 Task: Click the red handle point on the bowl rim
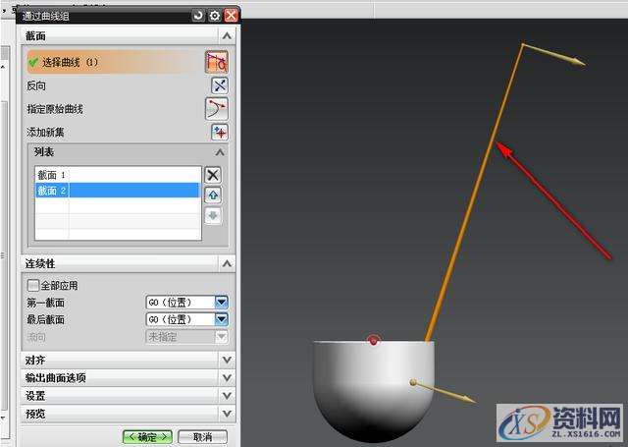(373, 341)
